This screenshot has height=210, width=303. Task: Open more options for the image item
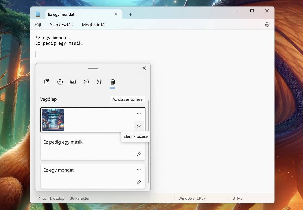point(139,113)
